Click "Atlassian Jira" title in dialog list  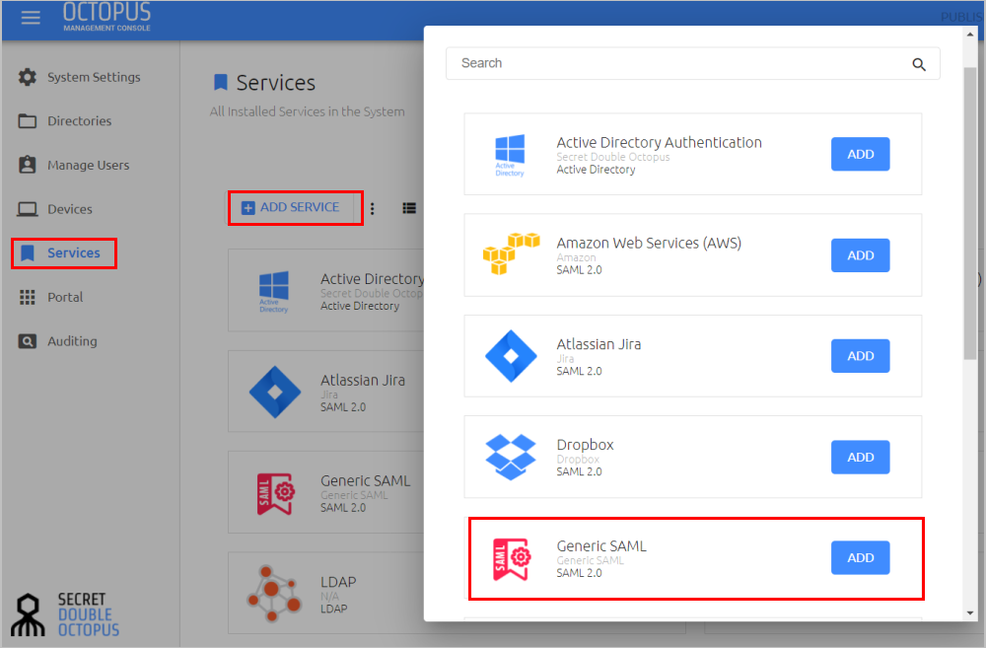point(599,344)
